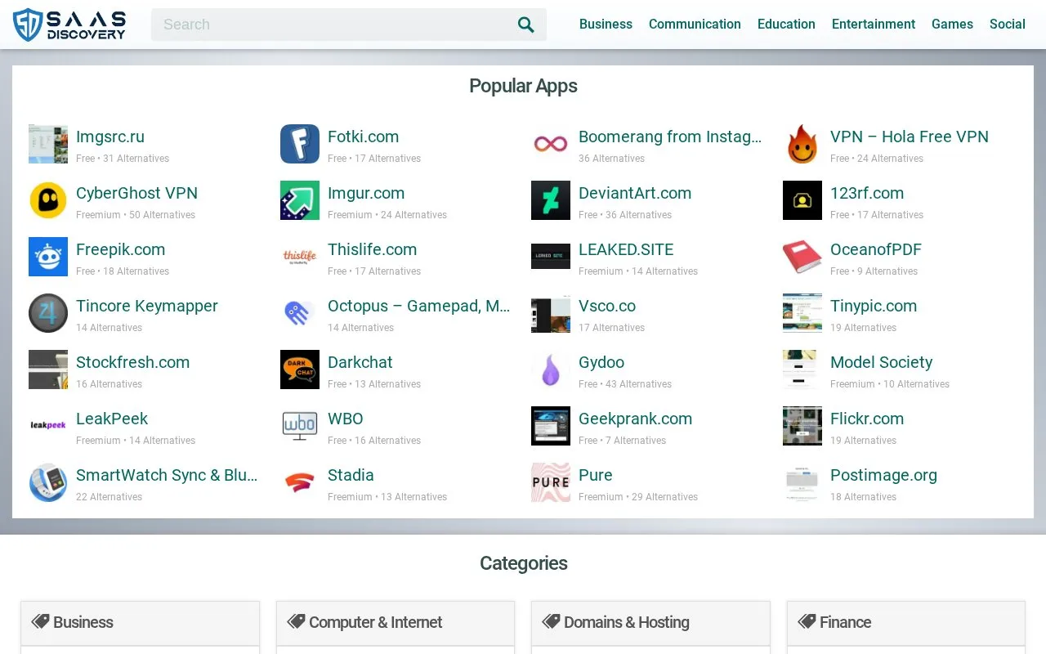This screenshot has height=654, width=1046.
Task: Click the CyberGhost VPN ghost icon
Action: 48,200
